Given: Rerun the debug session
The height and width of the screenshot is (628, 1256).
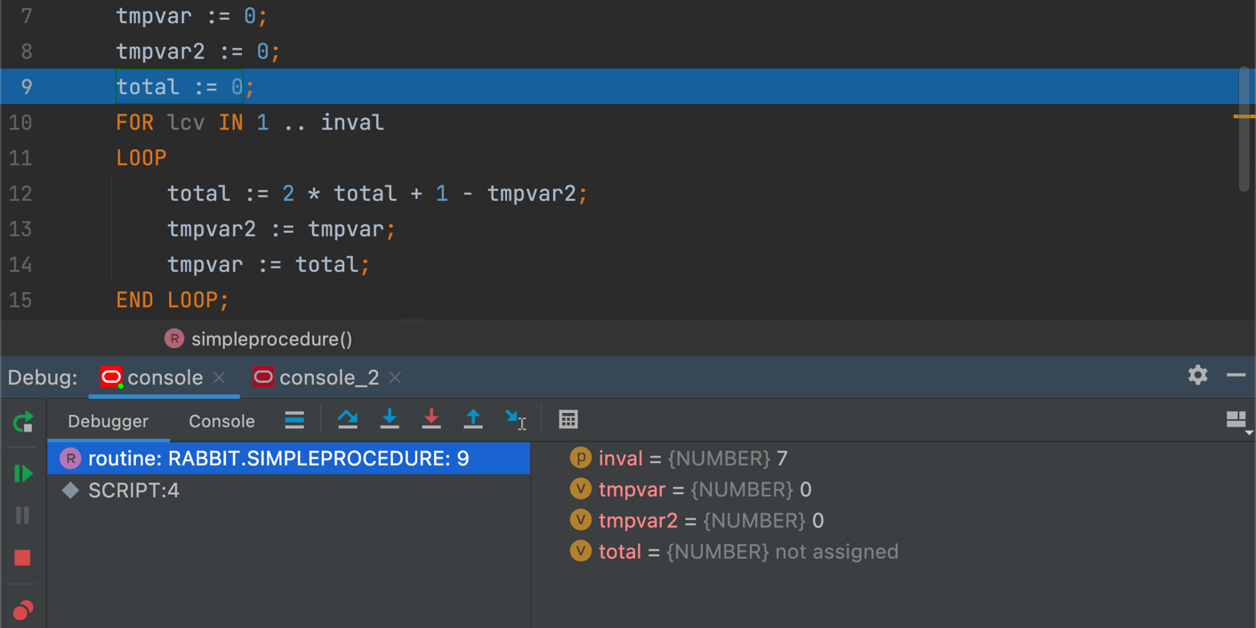Looking at the screenshot, I should (20, 423).
